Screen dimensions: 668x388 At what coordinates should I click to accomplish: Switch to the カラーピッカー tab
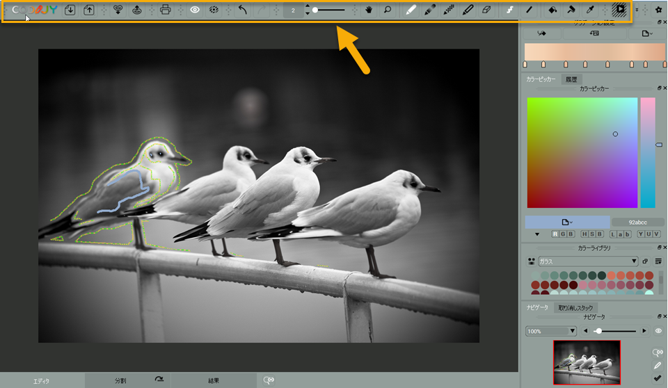click(x=541, y=79)
